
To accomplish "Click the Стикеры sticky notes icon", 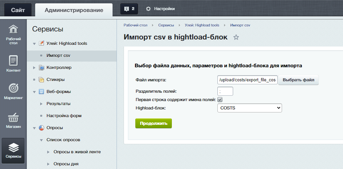I will click(41, 80).
